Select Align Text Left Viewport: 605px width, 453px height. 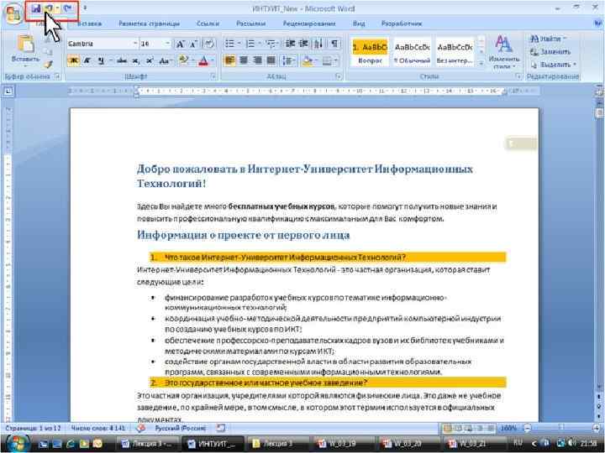tap(229, 60)
